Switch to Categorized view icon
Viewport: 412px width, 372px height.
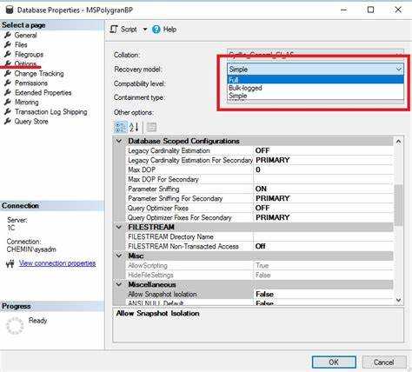tap(120, 127)
